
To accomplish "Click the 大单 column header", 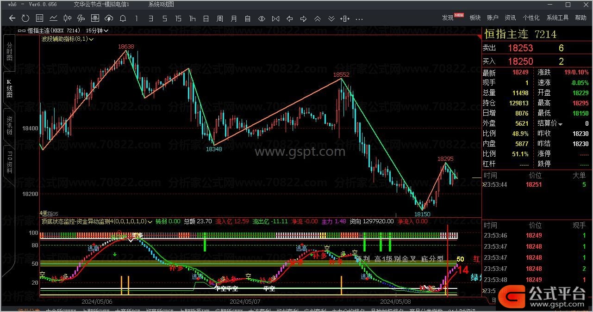I will (579, 175).
